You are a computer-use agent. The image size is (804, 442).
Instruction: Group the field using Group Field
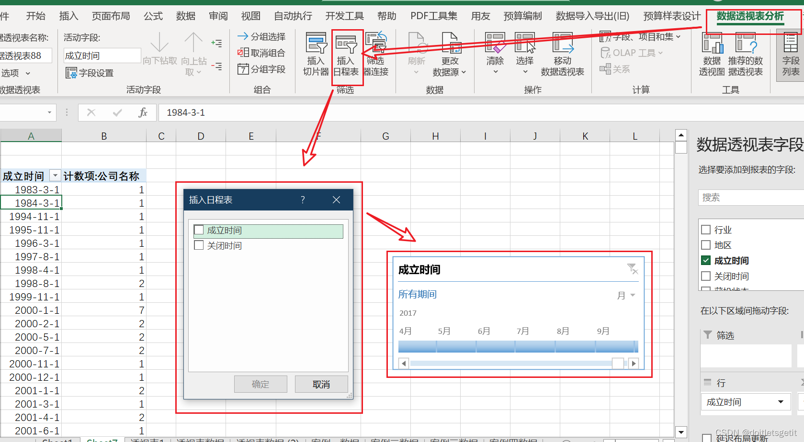[261, 69]
